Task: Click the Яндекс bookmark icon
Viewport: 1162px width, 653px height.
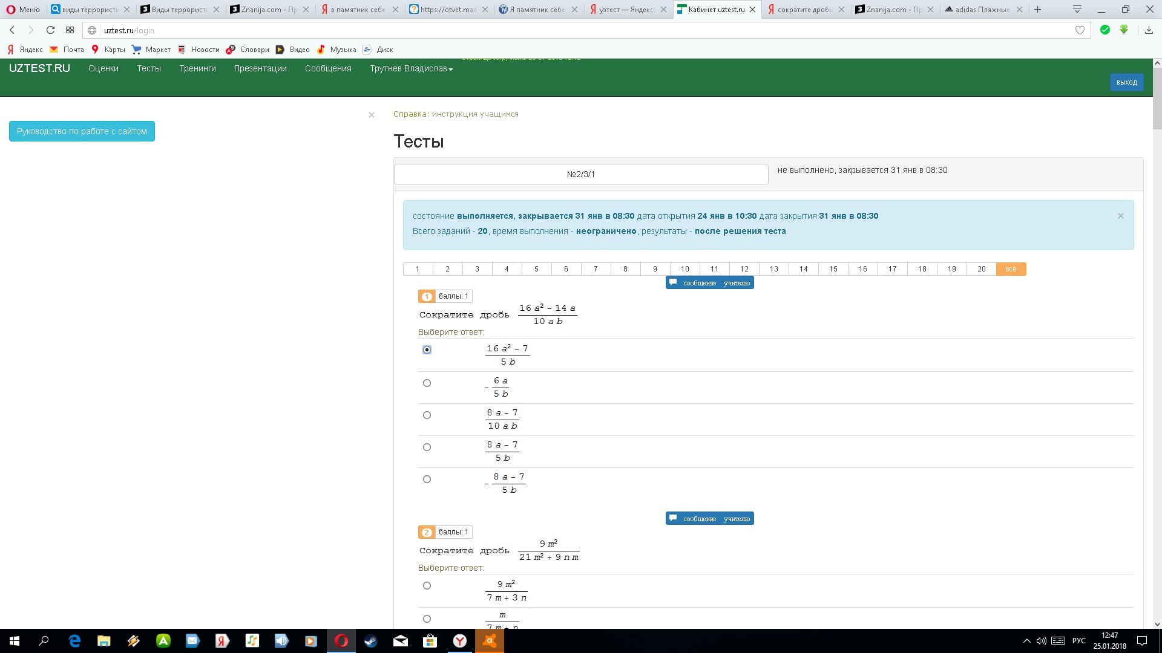Action: pos(11,50)
